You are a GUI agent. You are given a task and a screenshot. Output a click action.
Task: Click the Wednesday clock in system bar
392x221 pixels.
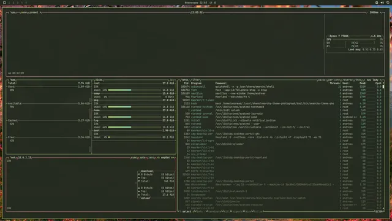point(196,2)
